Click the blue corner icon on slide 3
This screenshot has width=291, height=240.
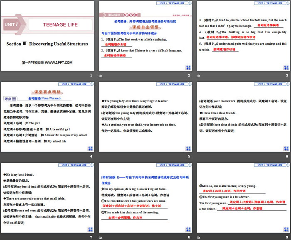[x=286, y=67]
